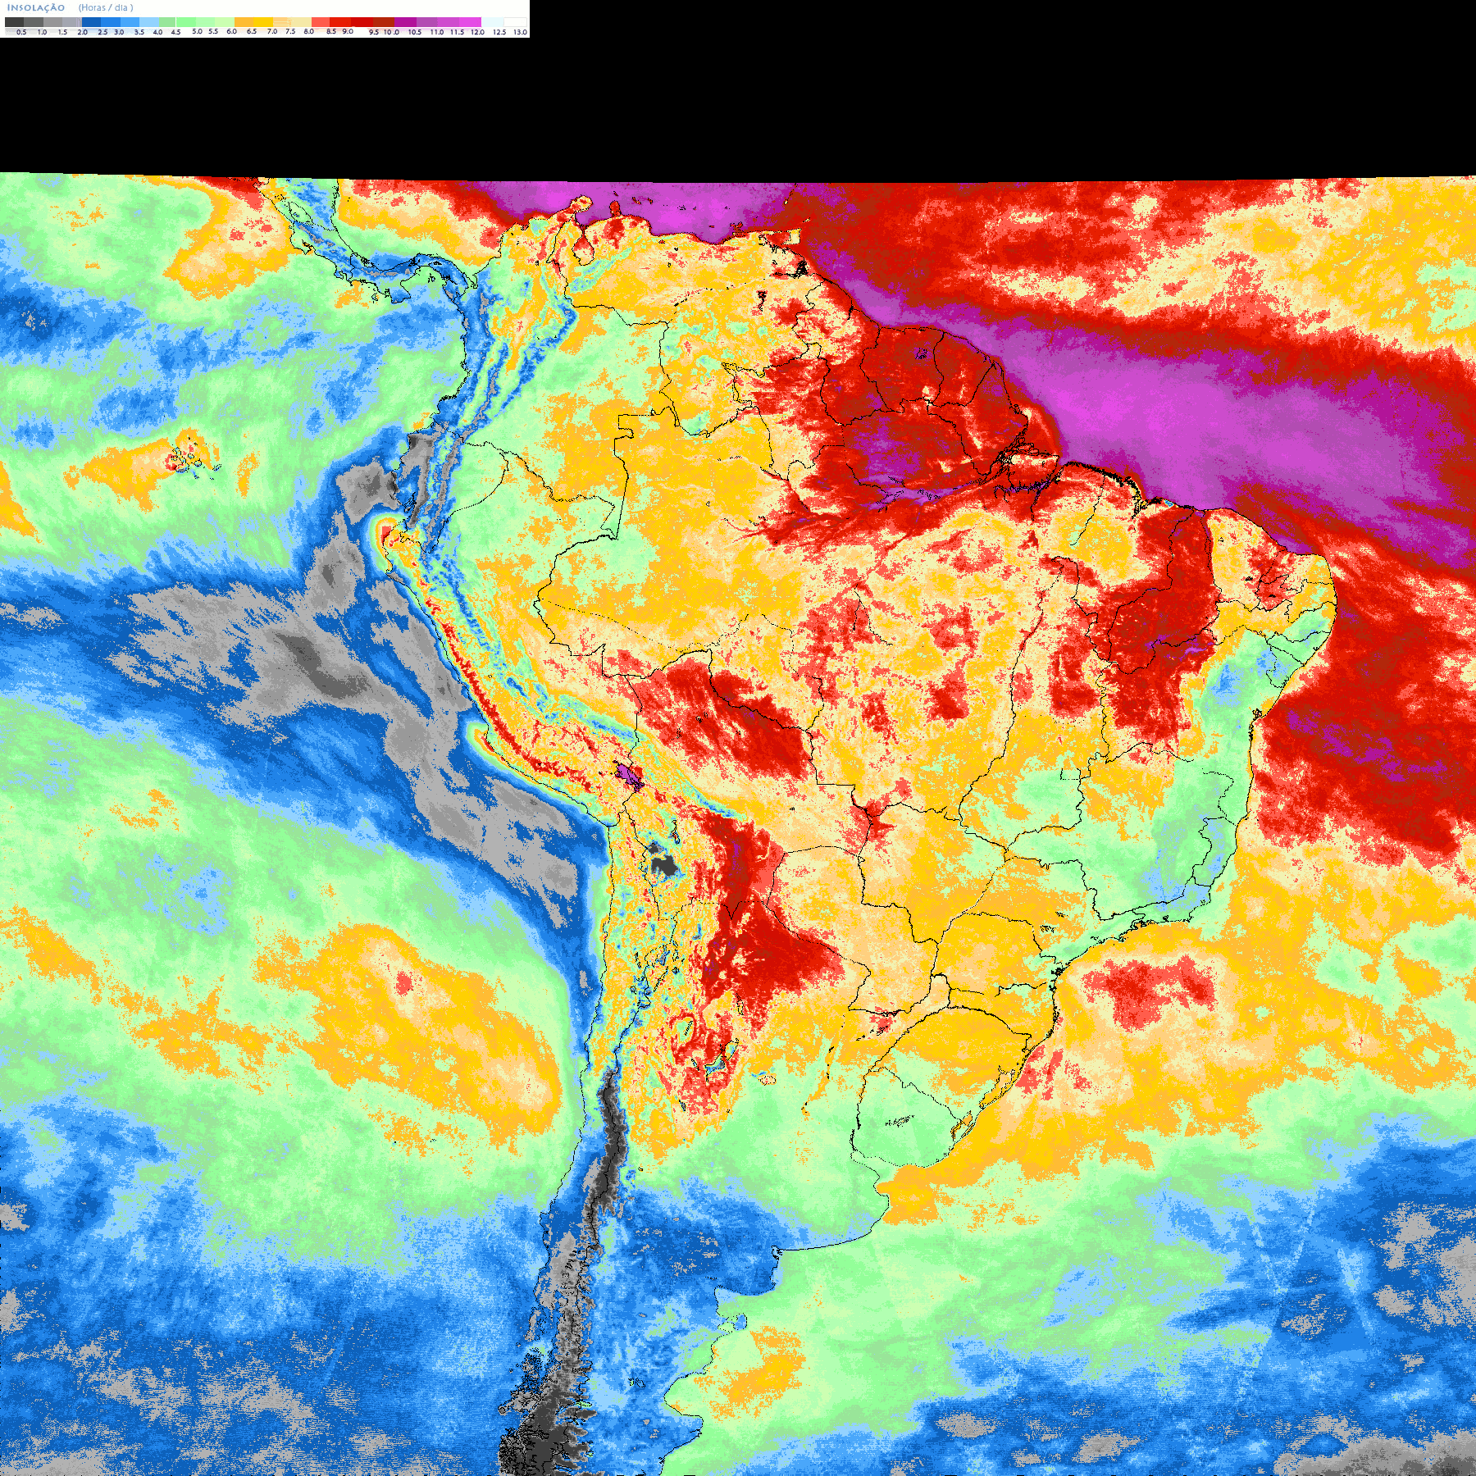
Task: Pick the dark blue swatch right of 2.0
Action: coord(91,22)
